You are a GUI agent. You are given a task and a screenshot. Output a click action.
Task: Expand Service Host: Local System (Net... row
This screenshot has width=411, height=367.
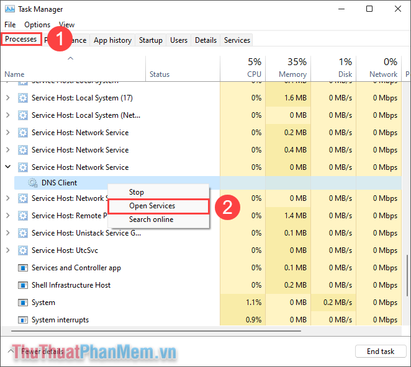(x=8, y=115)
